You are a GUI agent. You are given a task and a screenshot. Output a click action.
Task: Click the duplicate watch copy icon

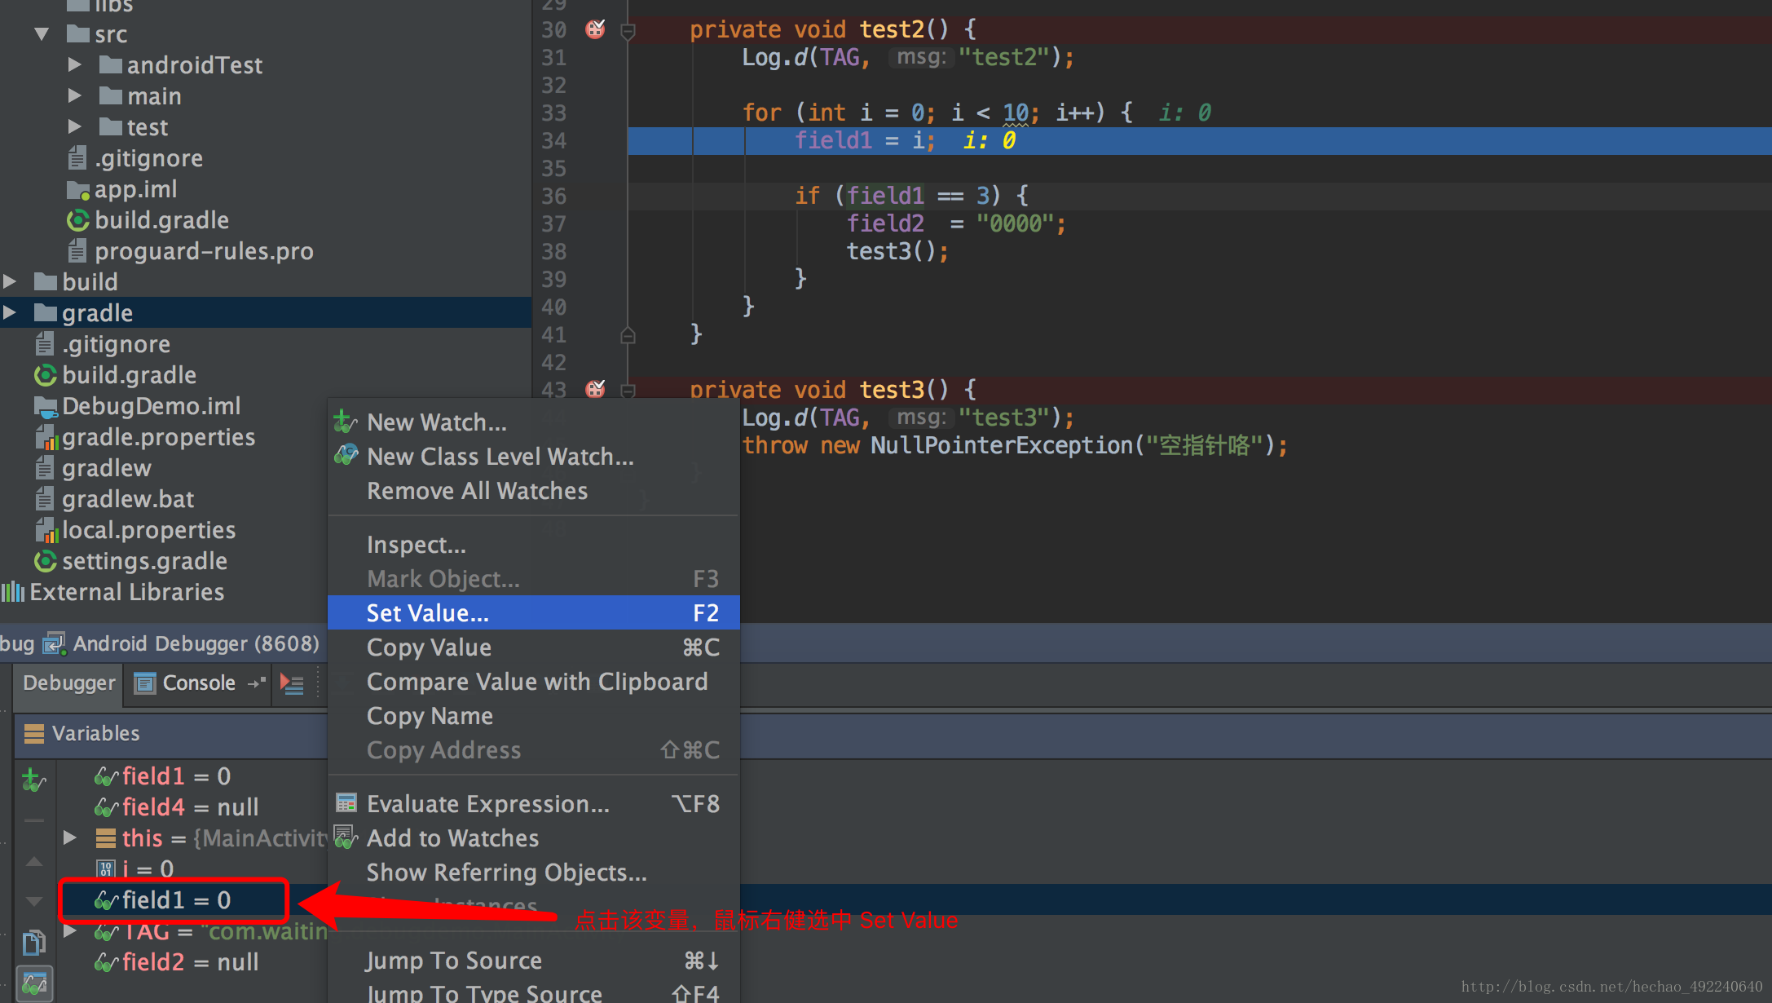33,943
